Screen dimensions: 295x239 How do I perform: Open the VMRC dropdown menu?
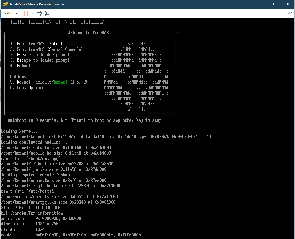point(11,13)
